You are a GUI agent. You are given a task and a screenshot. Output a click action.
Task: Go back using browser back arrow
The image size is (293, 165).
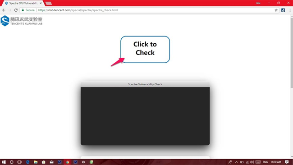pos(4,10)
